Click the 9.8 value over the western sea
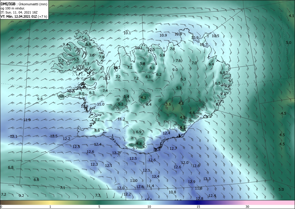 40,99
